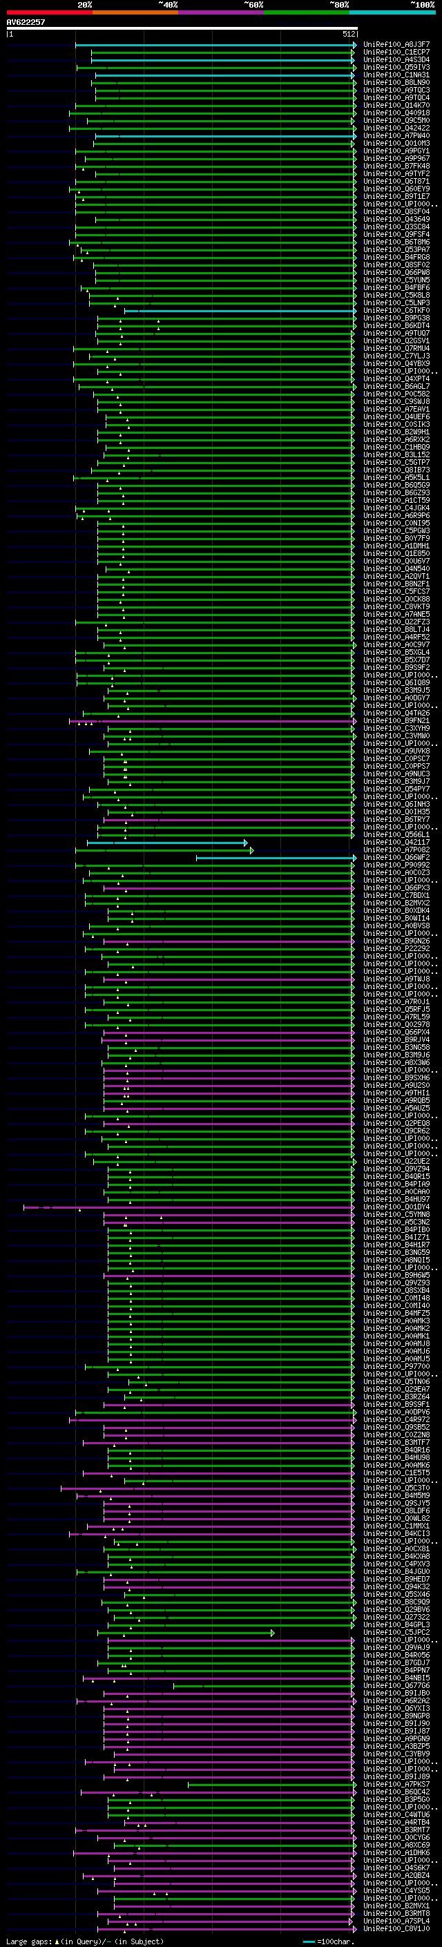This screenshot has height=1947, width=442.
Task: Select UniRef100_Q3SC84 label
Action: pyautogui.click(x=396, y=227)
